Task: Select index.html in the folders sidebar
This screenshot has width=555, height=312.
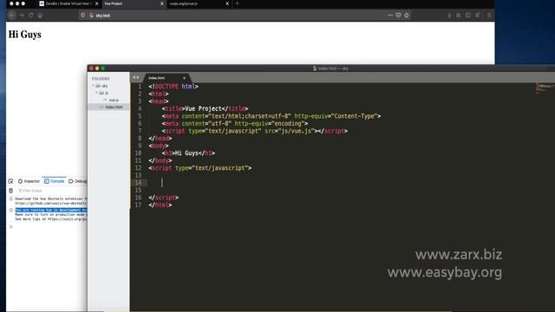Action: 108,107
